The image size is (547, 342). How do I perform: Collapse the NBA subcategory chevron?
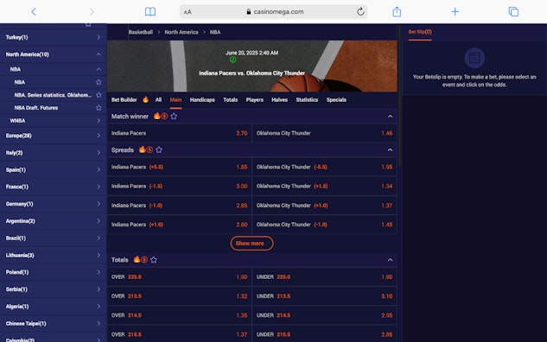click(99, 69)
